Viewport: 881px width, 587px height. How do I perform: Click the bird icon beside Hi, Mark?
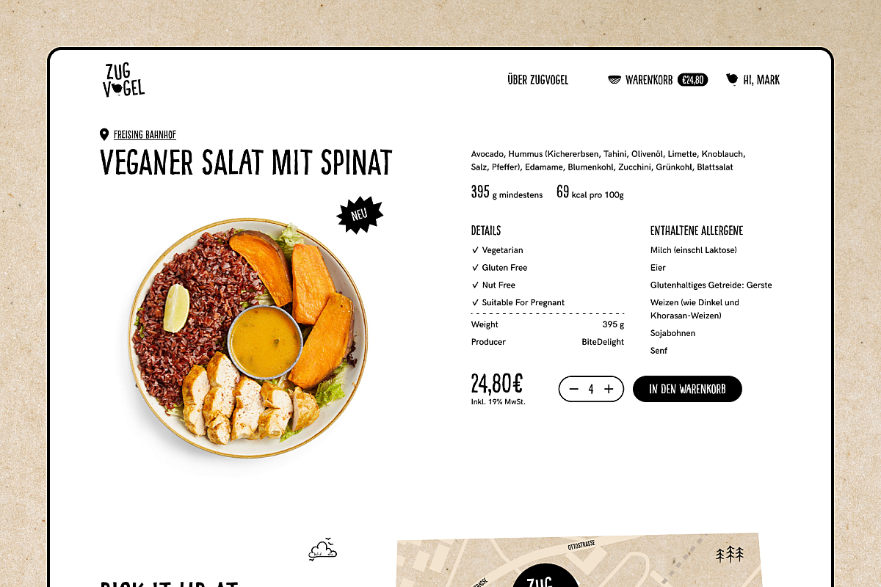pos(732,79)
